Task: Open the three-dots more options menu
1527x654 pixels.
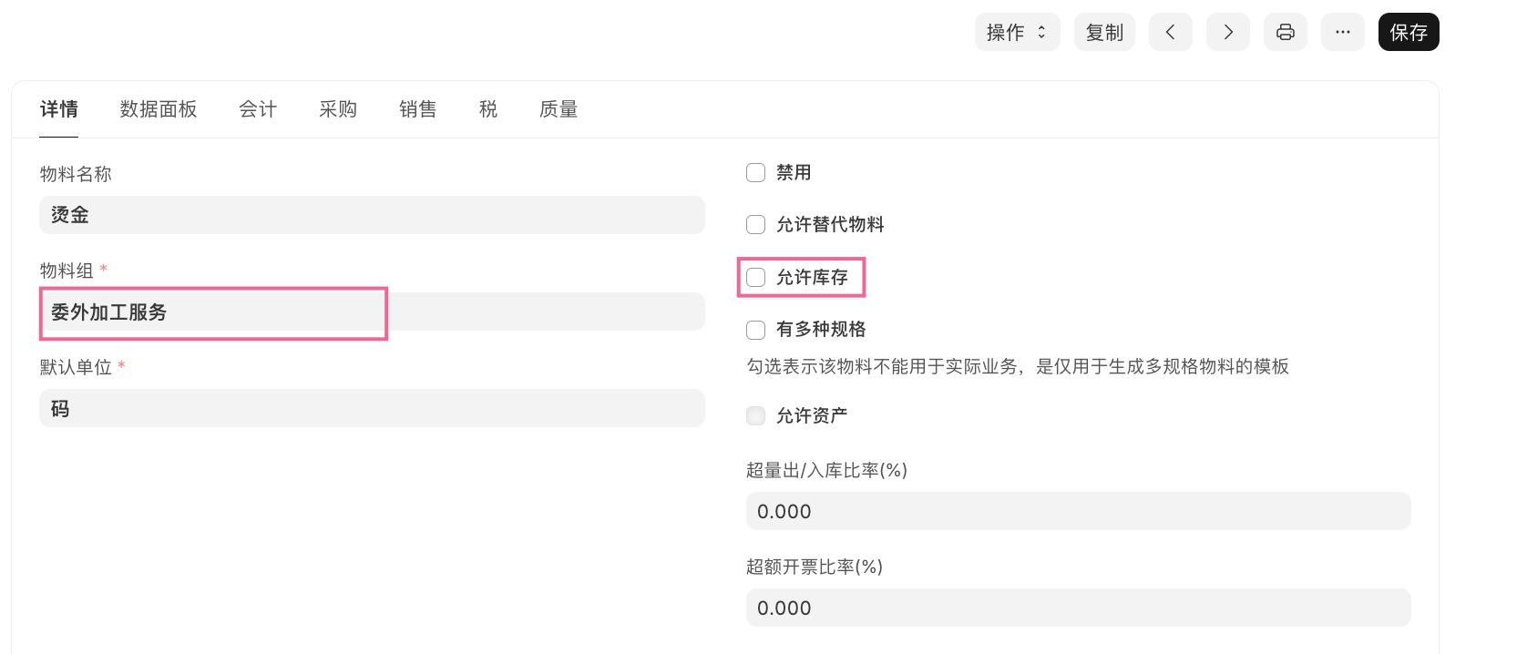Action: click(x=1342, y=33)
